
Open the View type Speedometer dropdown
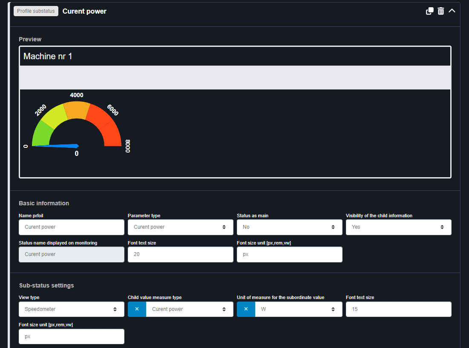[72, 309]
